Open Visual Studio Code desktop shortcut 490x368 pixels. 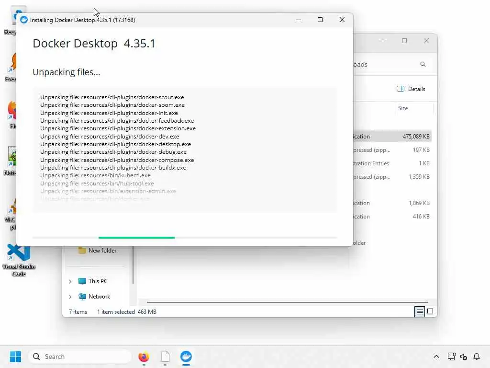[19, 260]
